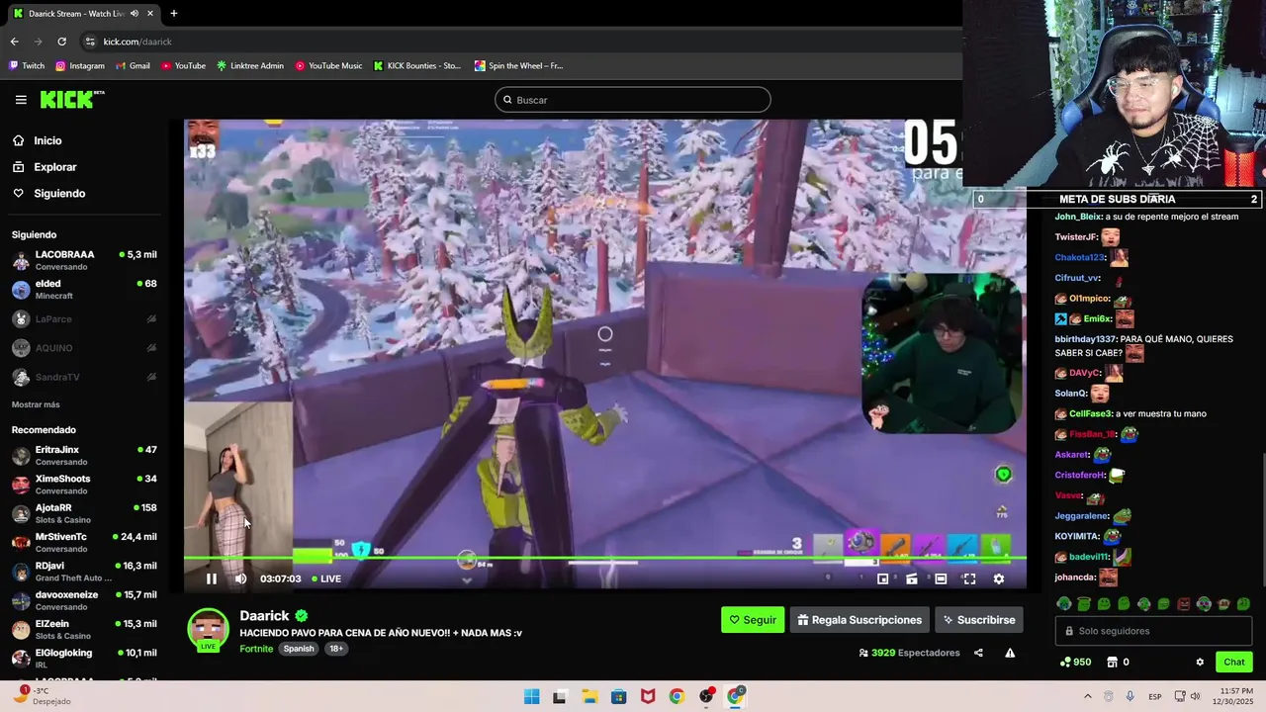Viewport: 1266px width, 712px height.
Task: Go back in browser
Action: pos(14,42)
